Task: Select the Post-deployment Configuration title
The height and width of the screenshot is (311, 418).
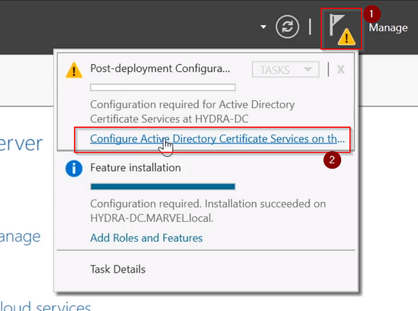Action: tap(159, 69)
